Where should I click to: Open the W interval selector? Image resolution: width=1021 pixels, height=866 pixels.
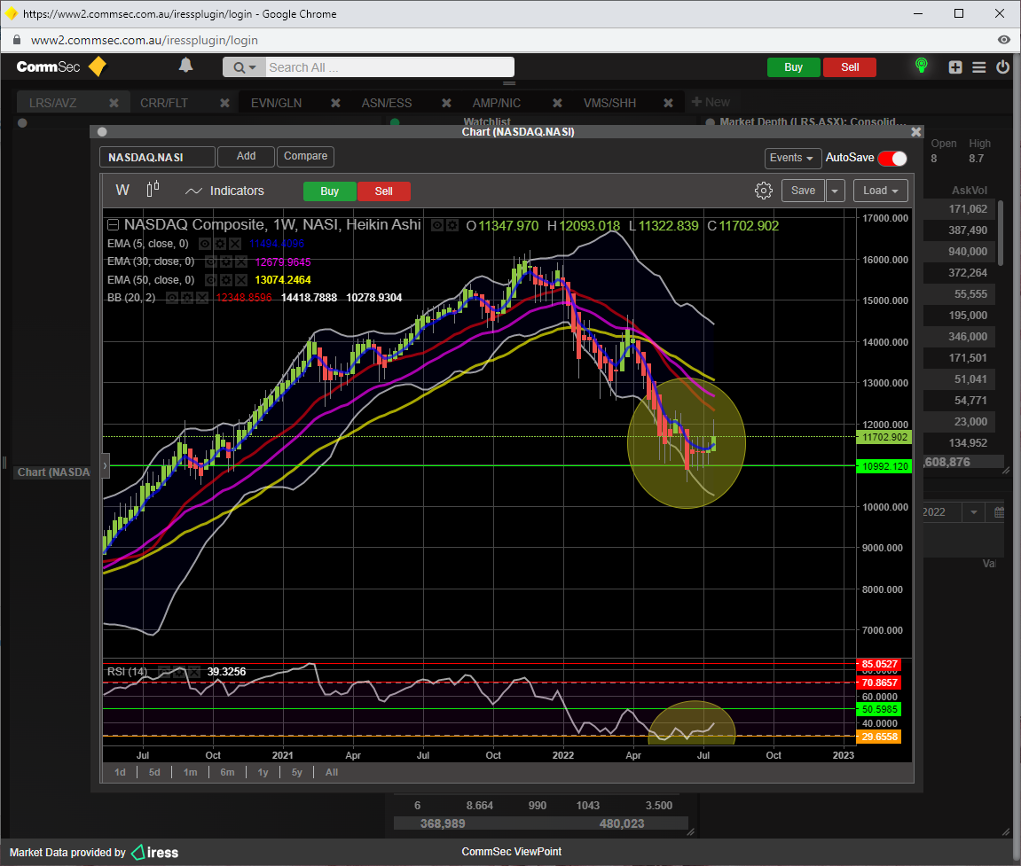pos(122,190)
